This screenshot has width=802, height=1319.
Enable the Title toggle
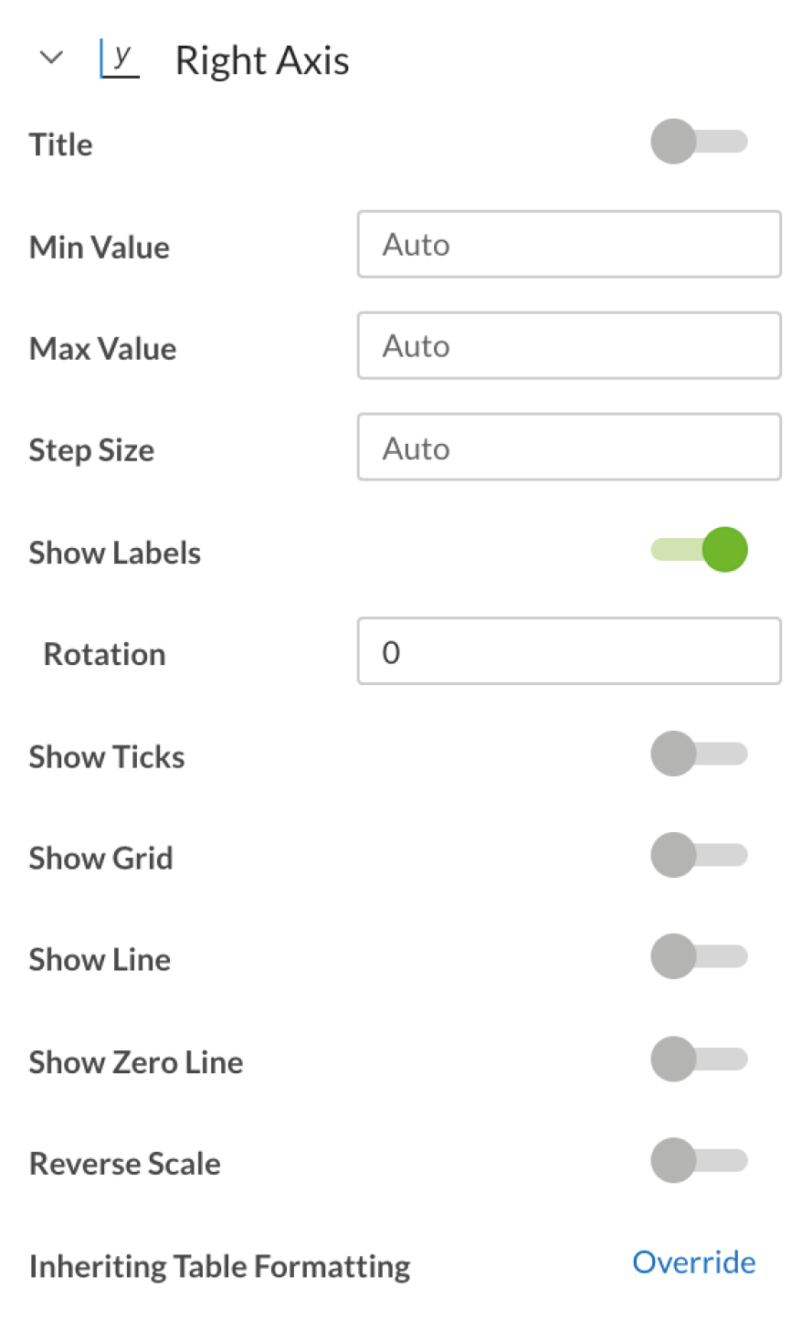(699, 142)
